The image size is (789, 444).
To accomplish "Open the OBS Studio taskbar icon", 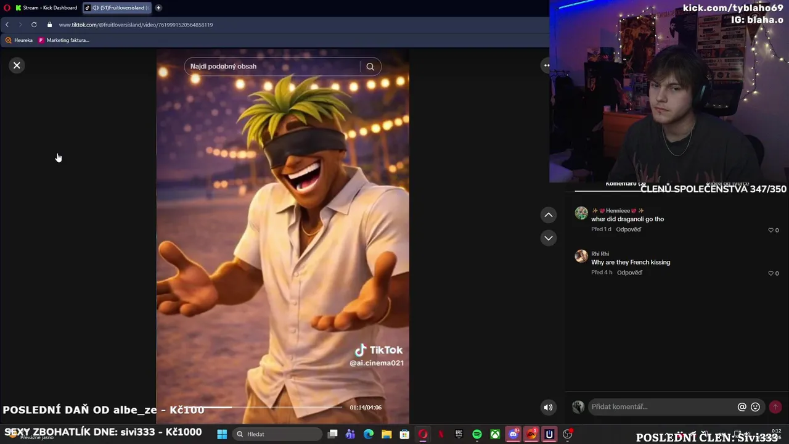I will (568, 434).
